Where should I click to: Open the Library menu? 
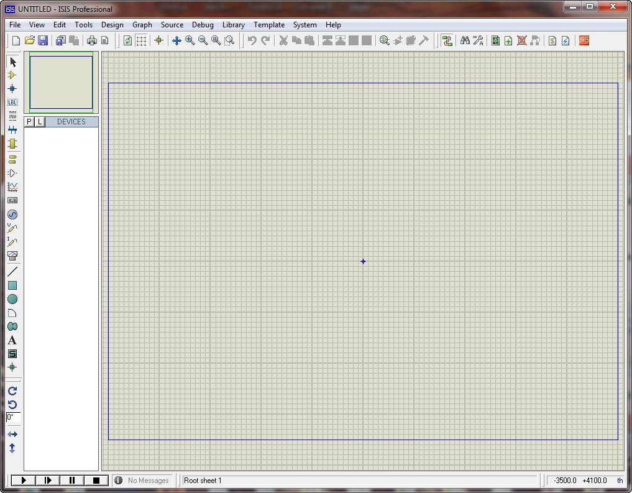[x=234, y=25]
